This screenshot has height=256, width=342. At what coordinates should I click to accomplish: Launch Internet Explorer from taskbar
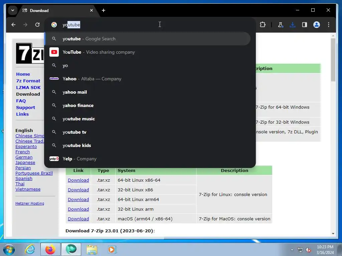[30, 249]
